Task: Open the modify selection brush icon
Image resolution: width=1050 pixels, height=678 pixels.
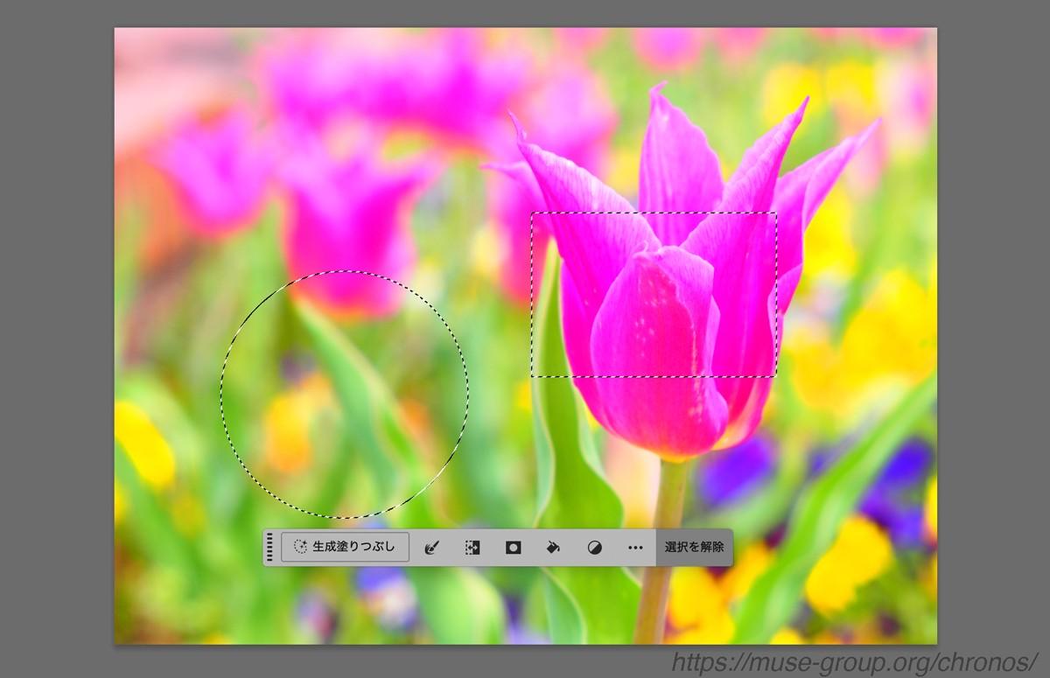Action: [x=430, y=548]
